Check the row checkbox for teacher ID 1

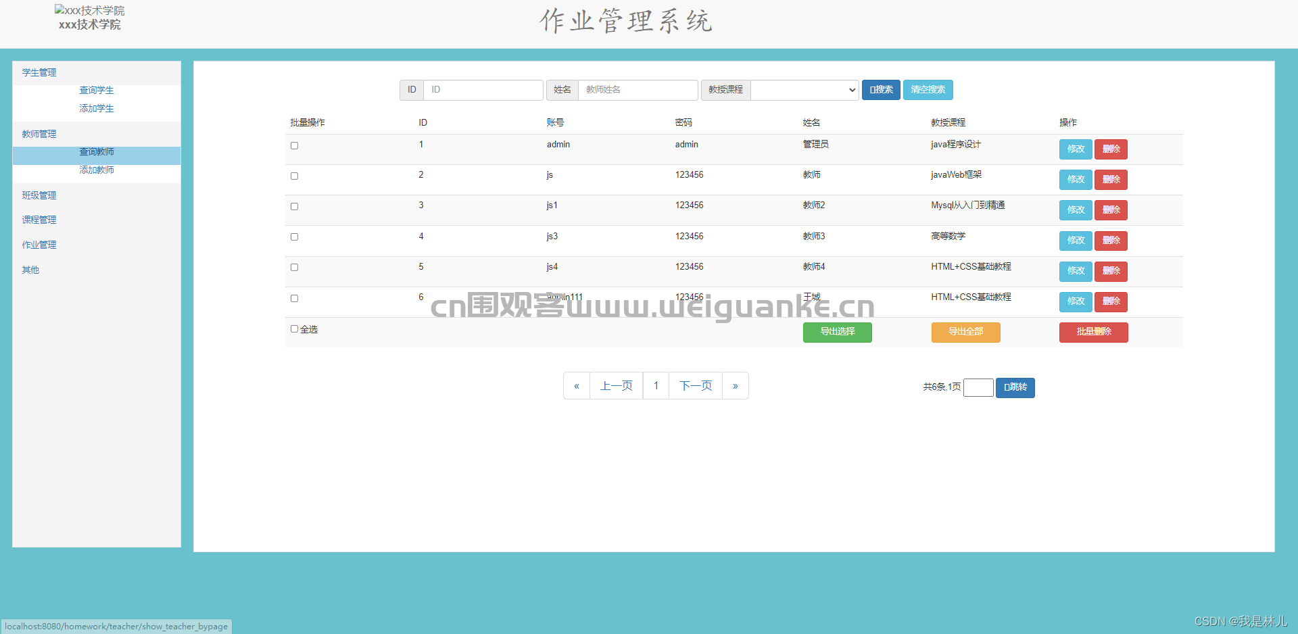click(294, 145)
